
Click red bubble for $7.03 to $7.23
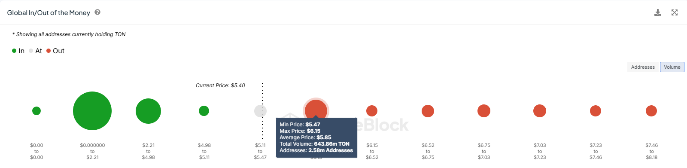point(540,111)
